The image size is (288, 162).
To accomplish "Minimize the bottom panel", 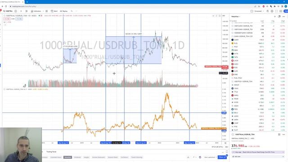I will (223, 152).
